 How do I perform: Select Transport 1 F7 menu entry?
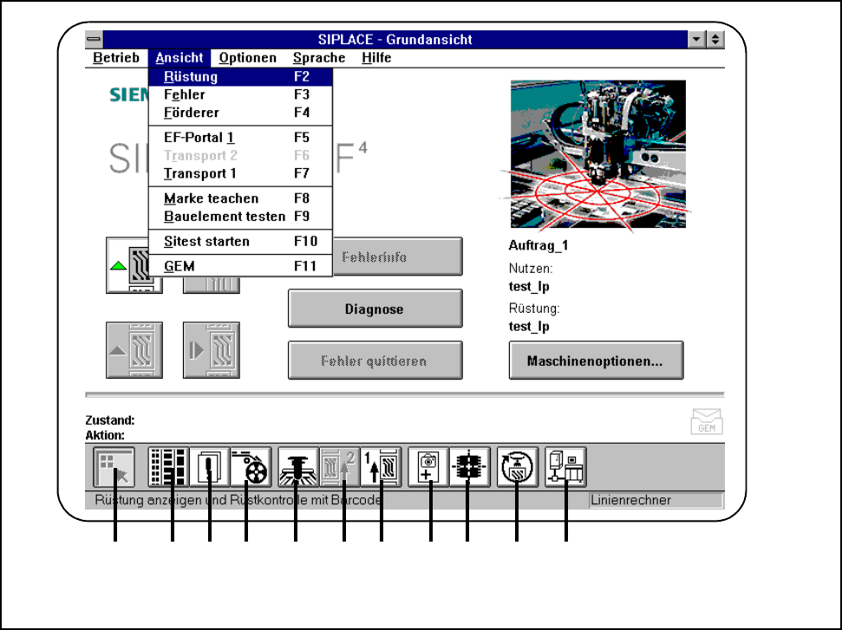coord(240,173)
